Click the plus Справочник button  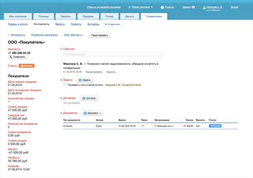(x=112, y=24)
